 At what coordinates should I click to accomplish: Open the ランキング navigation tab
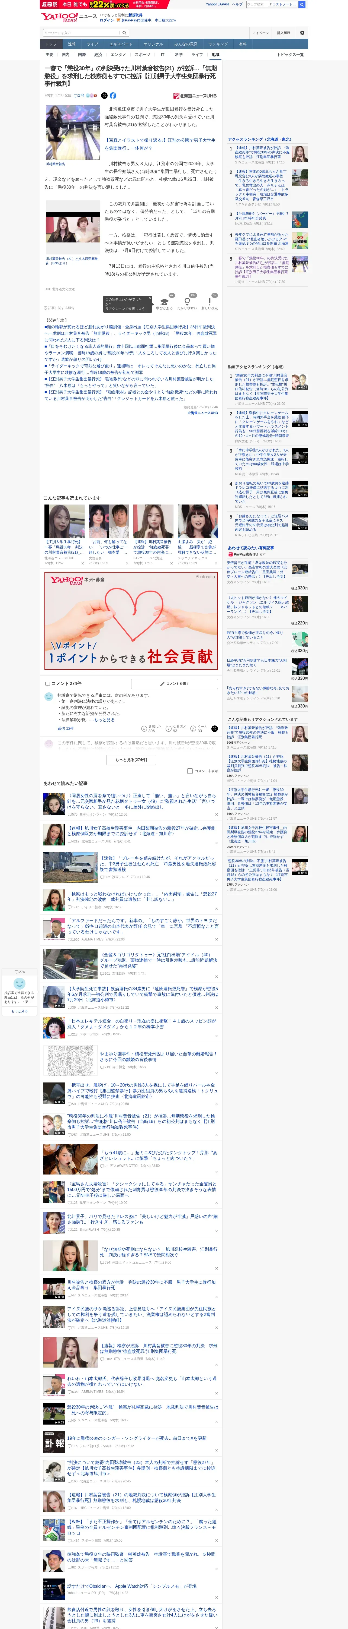tap(218, 44)
